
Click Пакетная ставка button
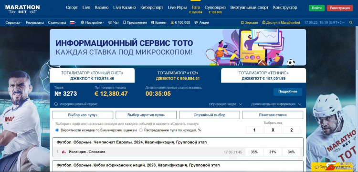273,115
